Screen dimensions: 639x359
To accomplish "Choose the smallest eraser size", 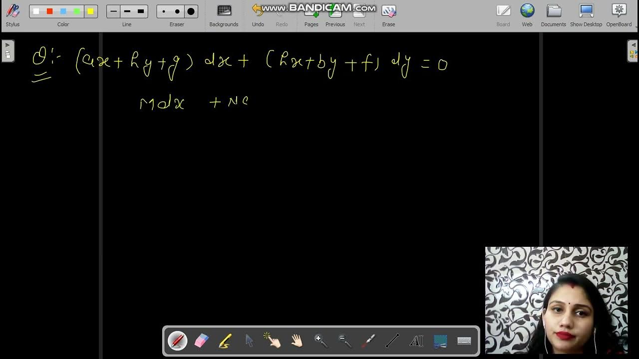I will coord(164,11).
